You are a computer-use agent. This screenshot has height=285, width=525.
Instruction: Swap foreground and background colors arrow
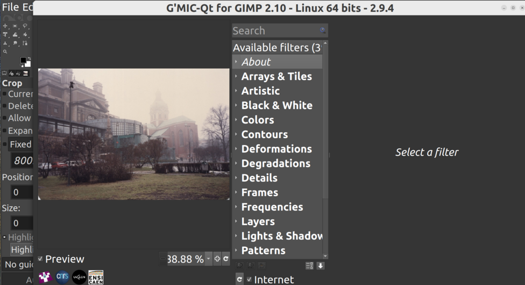pyautogui.click(x=29, y=59)
